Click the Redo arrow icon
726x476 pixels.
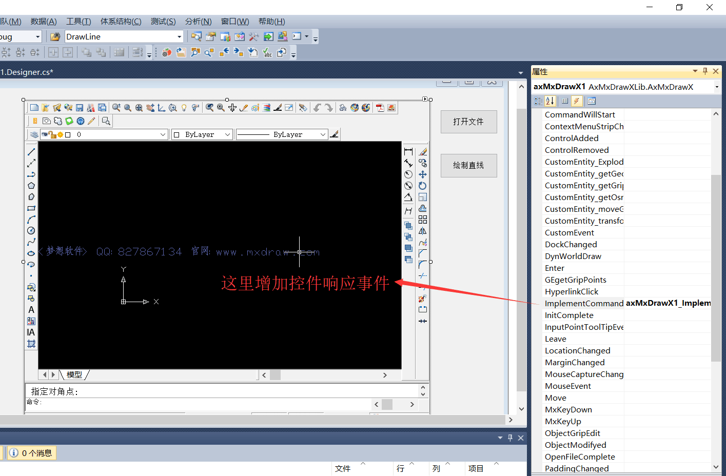pyautogui.click(x=328, y=108)
